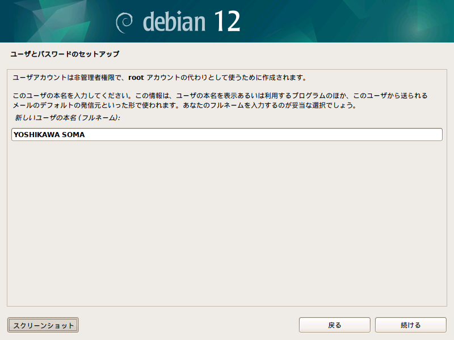This screenshot has height=340, width=454.
Task: Go back with the 戻る button
Action: click(x=334, y=325)
